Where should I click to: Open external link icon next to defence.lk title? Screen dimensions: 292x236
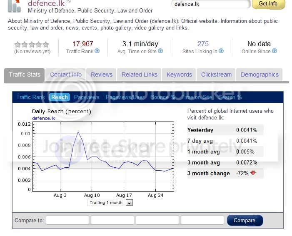tap(69, 2)
